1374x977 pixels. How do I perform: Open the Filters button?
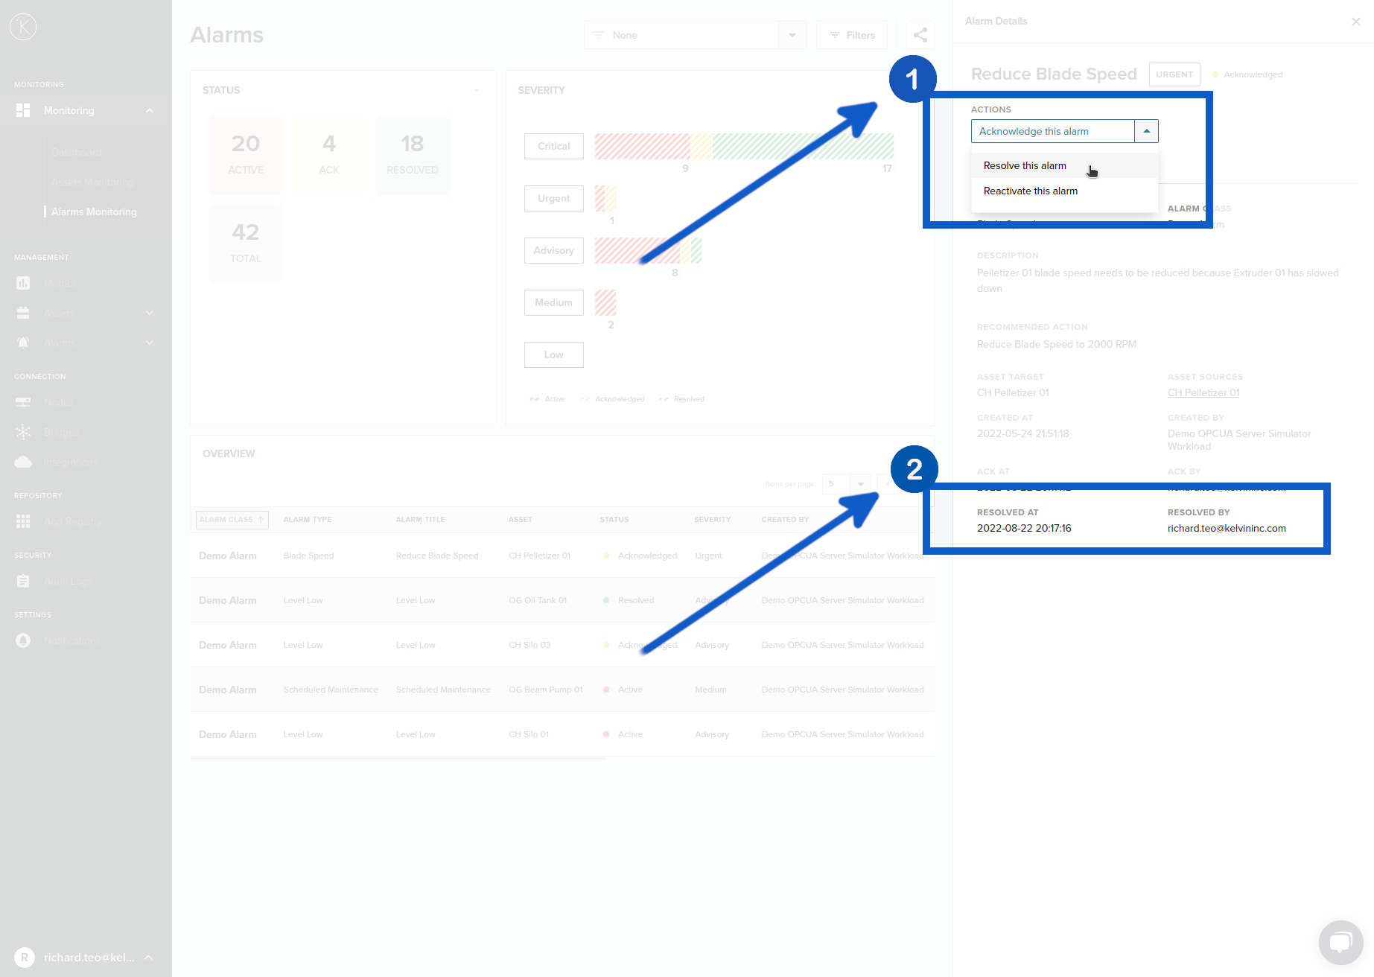click(x=852, y=35)
